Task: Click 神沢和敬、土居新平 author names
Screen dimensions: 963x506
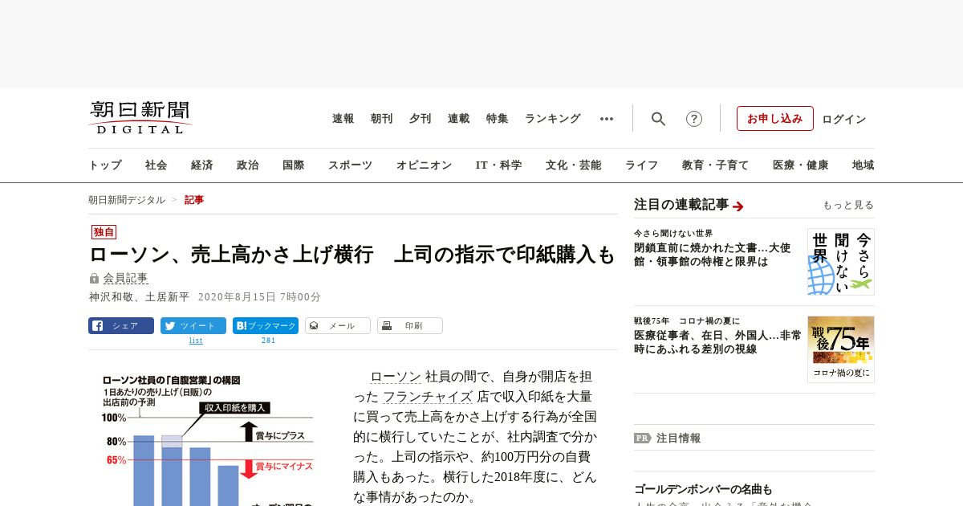Action: coord(139,296)
